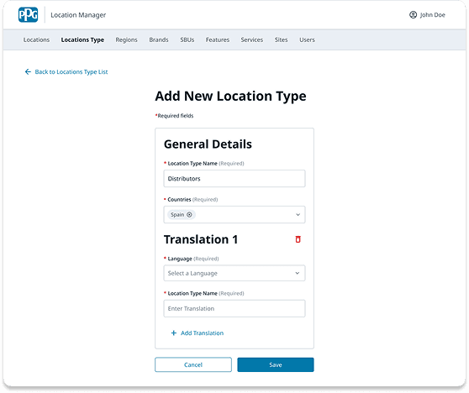Click the plus icon beside Add Translation
The height and width of the screenshot is (393, 469).
(x=173, y=333)
